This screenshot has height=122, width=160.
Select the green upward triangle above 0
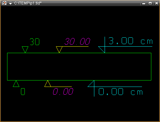tap(16, 84)
